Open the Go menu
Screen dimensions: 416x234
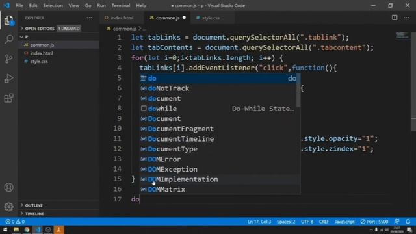coord(88,6)
